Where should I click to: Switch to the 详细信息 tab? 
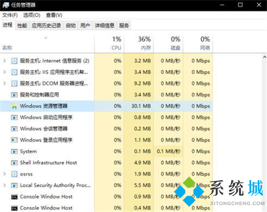point(104,26)
